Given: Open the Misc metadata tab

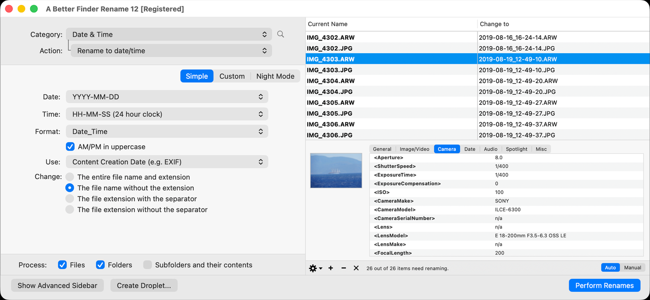Looking at the screenshot, I should coord(541,149).
